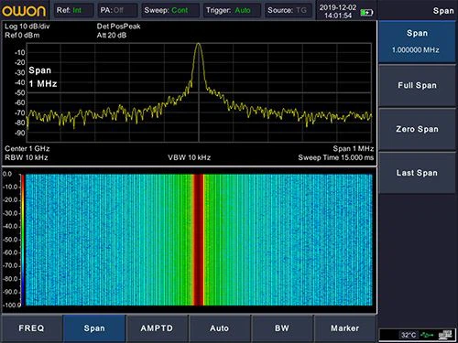The height and width of the screenshot is (343, 458).
Task: Select the Span 1.000000 MHz softkey
Action: [x=417, y=42]
